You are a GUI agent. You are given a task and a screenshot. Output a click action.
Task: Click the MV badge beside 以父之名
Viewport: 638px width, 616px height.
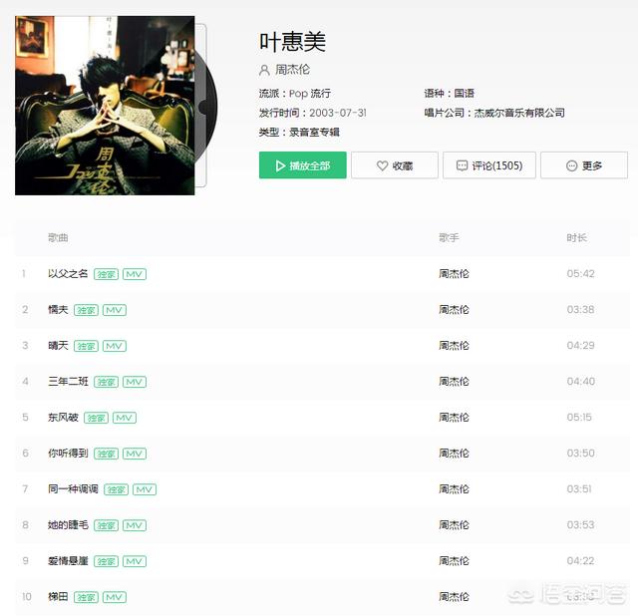135,274
